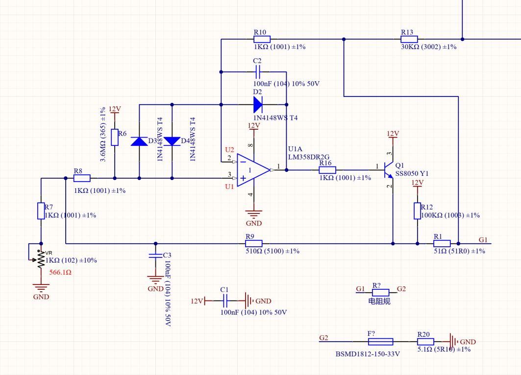Select the U1A op-amp triangle symbol

252,170
